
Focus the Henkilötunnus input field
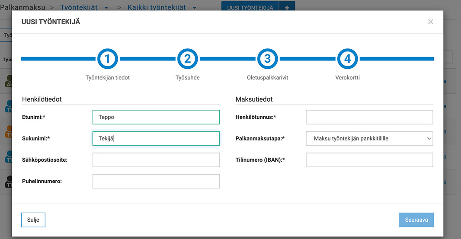pos(369,117)
